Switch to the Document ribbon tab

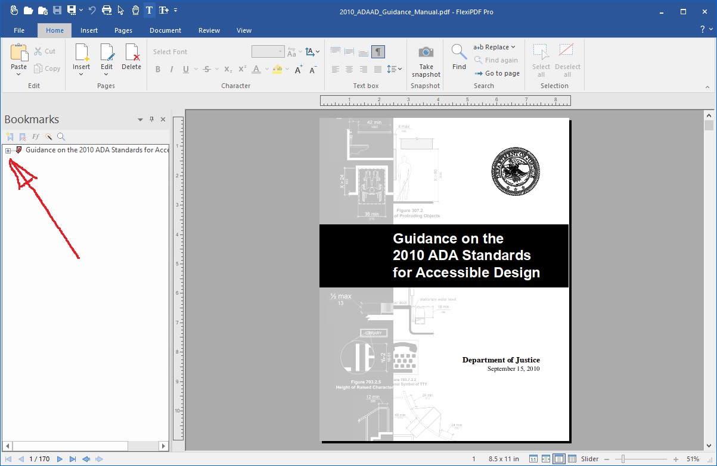(x=166, y=30)
